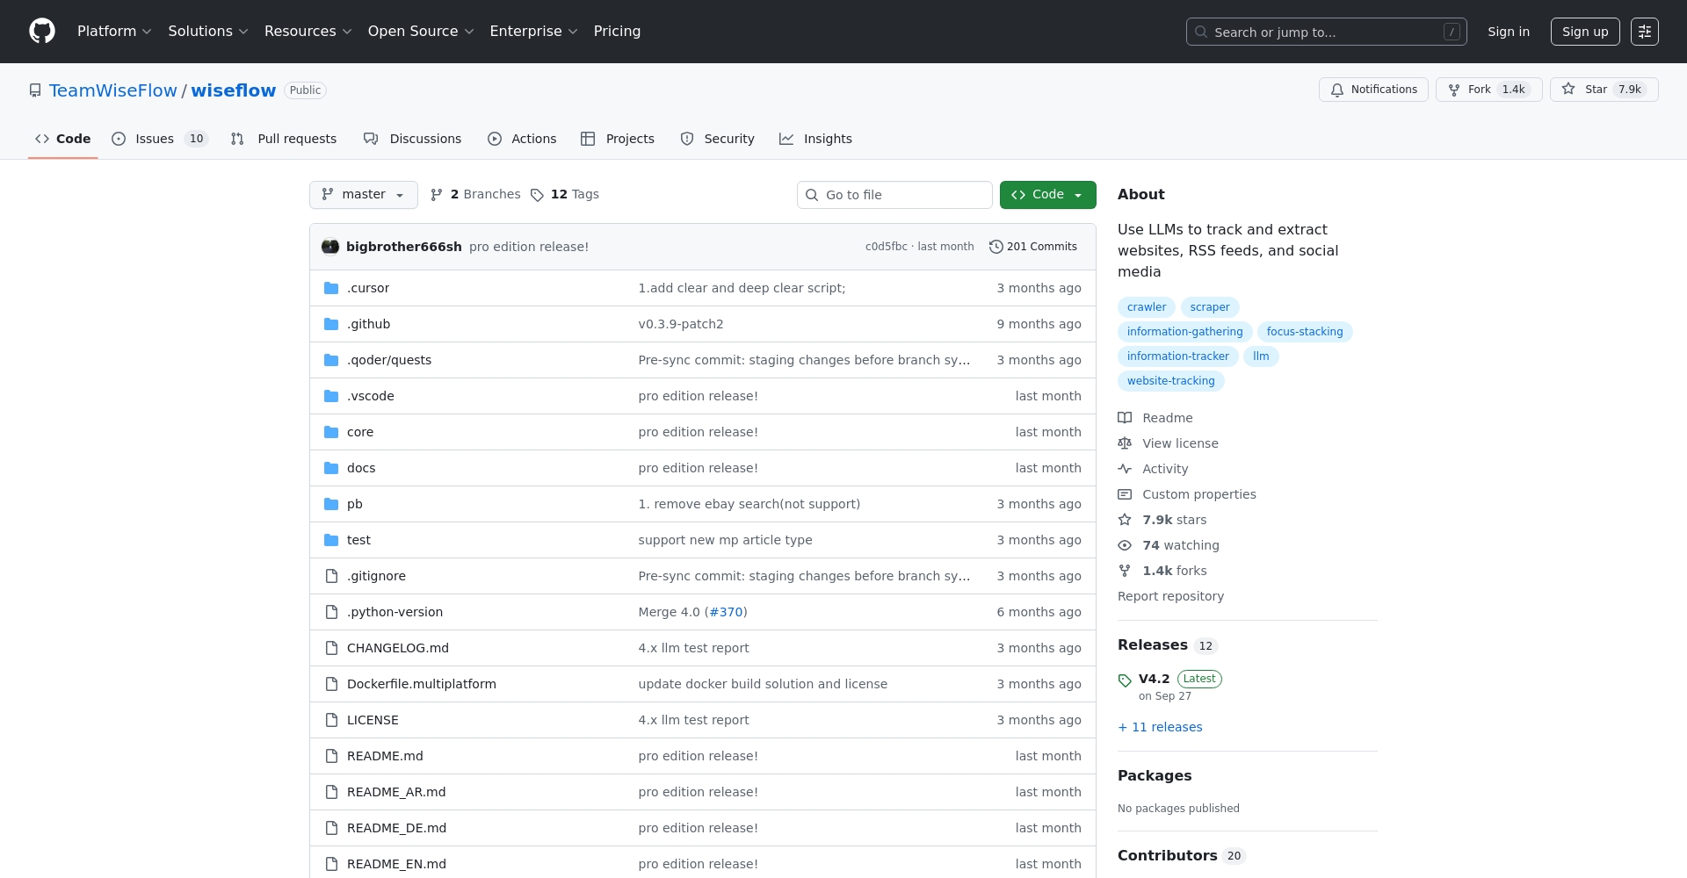Click the bigbrother666sh avatar image
This screenshot has width=1687, height=878.
pyautogui.click(x=330, y=247)
